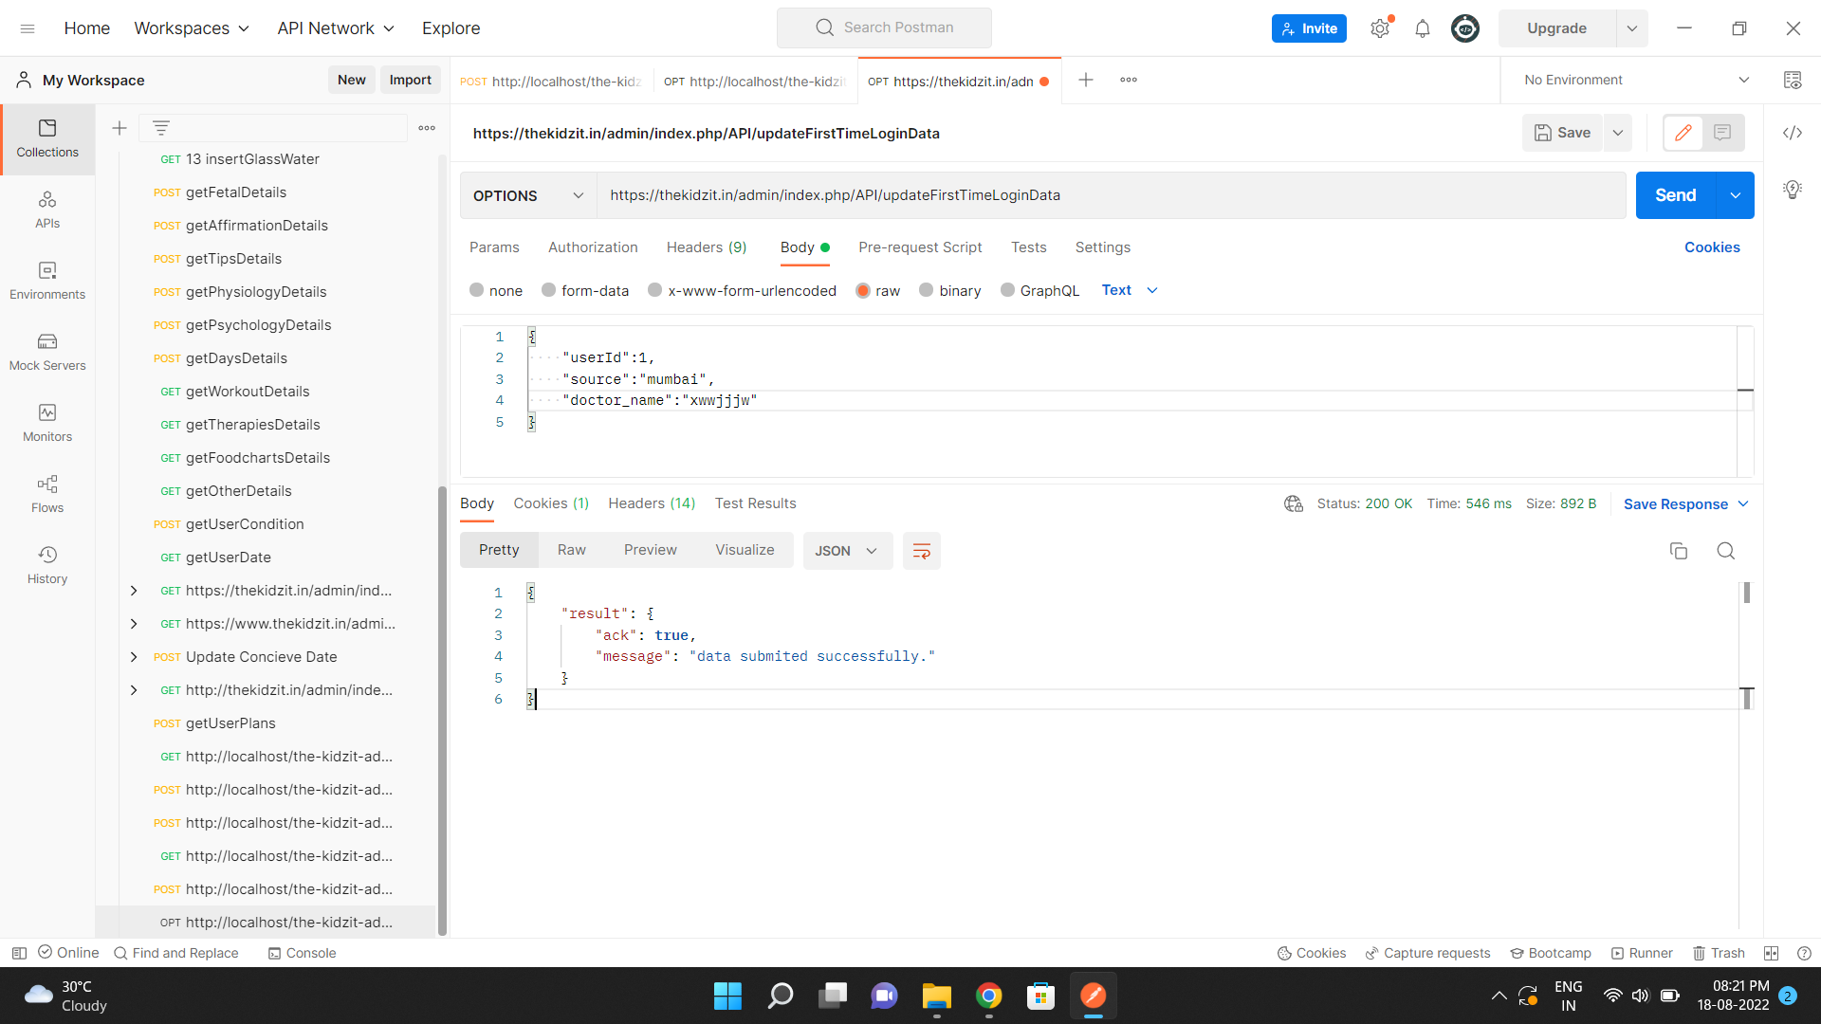Click Save Response button

click(1676, 503)
